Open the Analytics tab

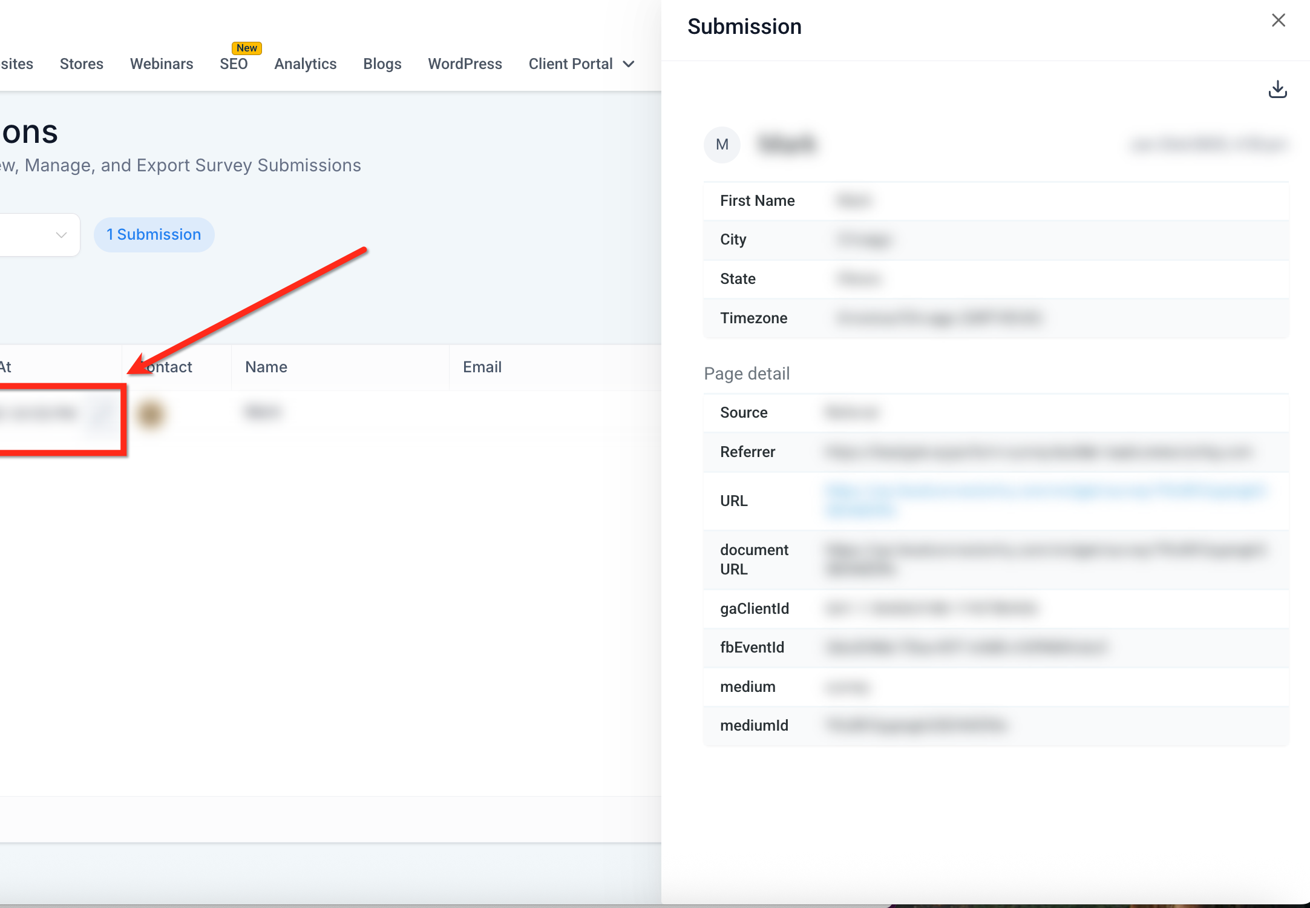coord(306,64)
